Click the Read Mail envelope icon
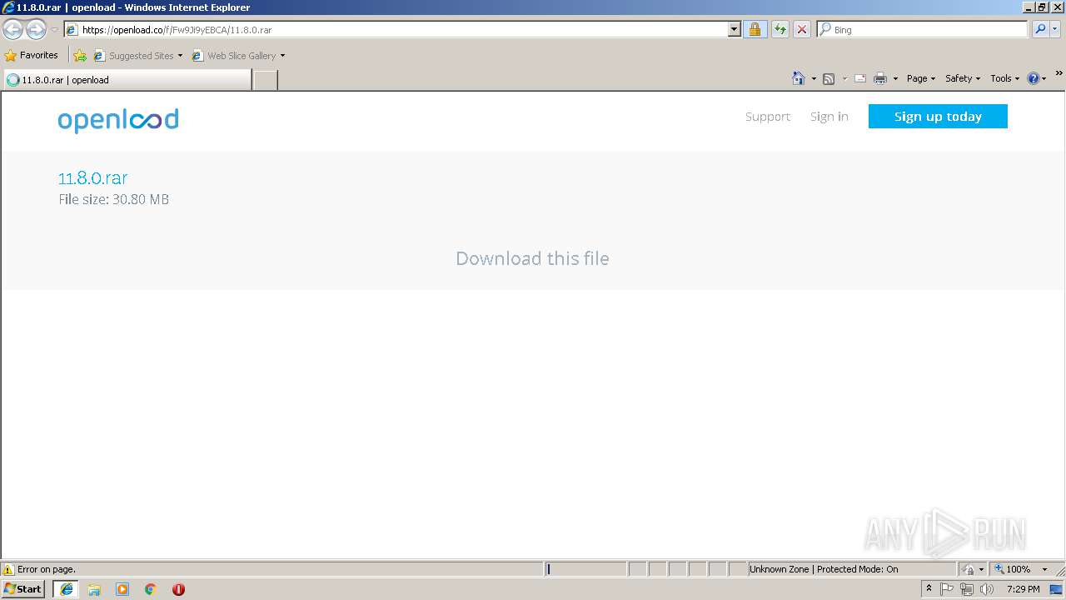This screenshot has width=1066, height=600. 860,78
